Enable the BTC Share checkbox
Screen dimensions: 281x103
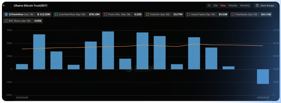6,21
